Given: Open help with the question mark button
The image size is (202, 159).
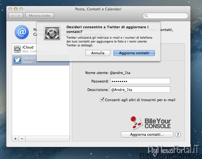Looking at the screenshot, I should tap(178, 135).
